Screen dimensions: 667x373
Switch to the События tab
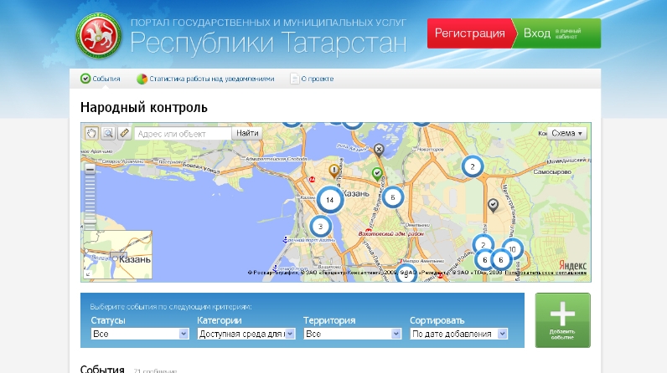tap(100, 79)
